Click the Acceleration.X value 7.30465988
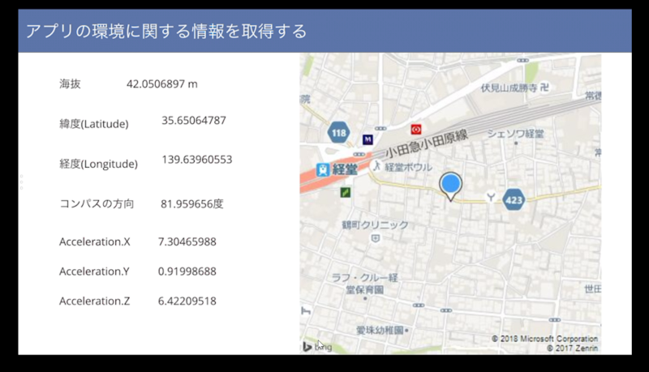The image size is (649, 372). (x=187, y=242)
